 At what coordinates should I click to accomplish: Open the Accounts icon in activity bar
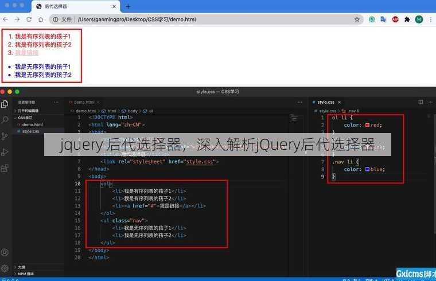(5, 252)
